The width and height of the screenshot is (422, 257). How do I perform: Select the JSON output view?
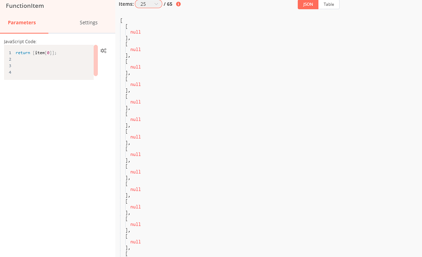(307, 4)
